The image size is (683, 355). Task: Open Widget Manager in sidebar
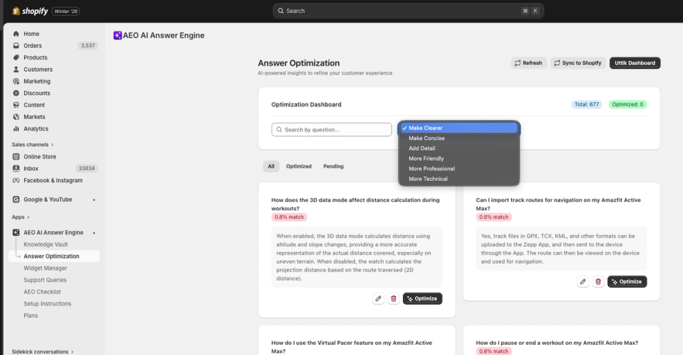(45, 268)
